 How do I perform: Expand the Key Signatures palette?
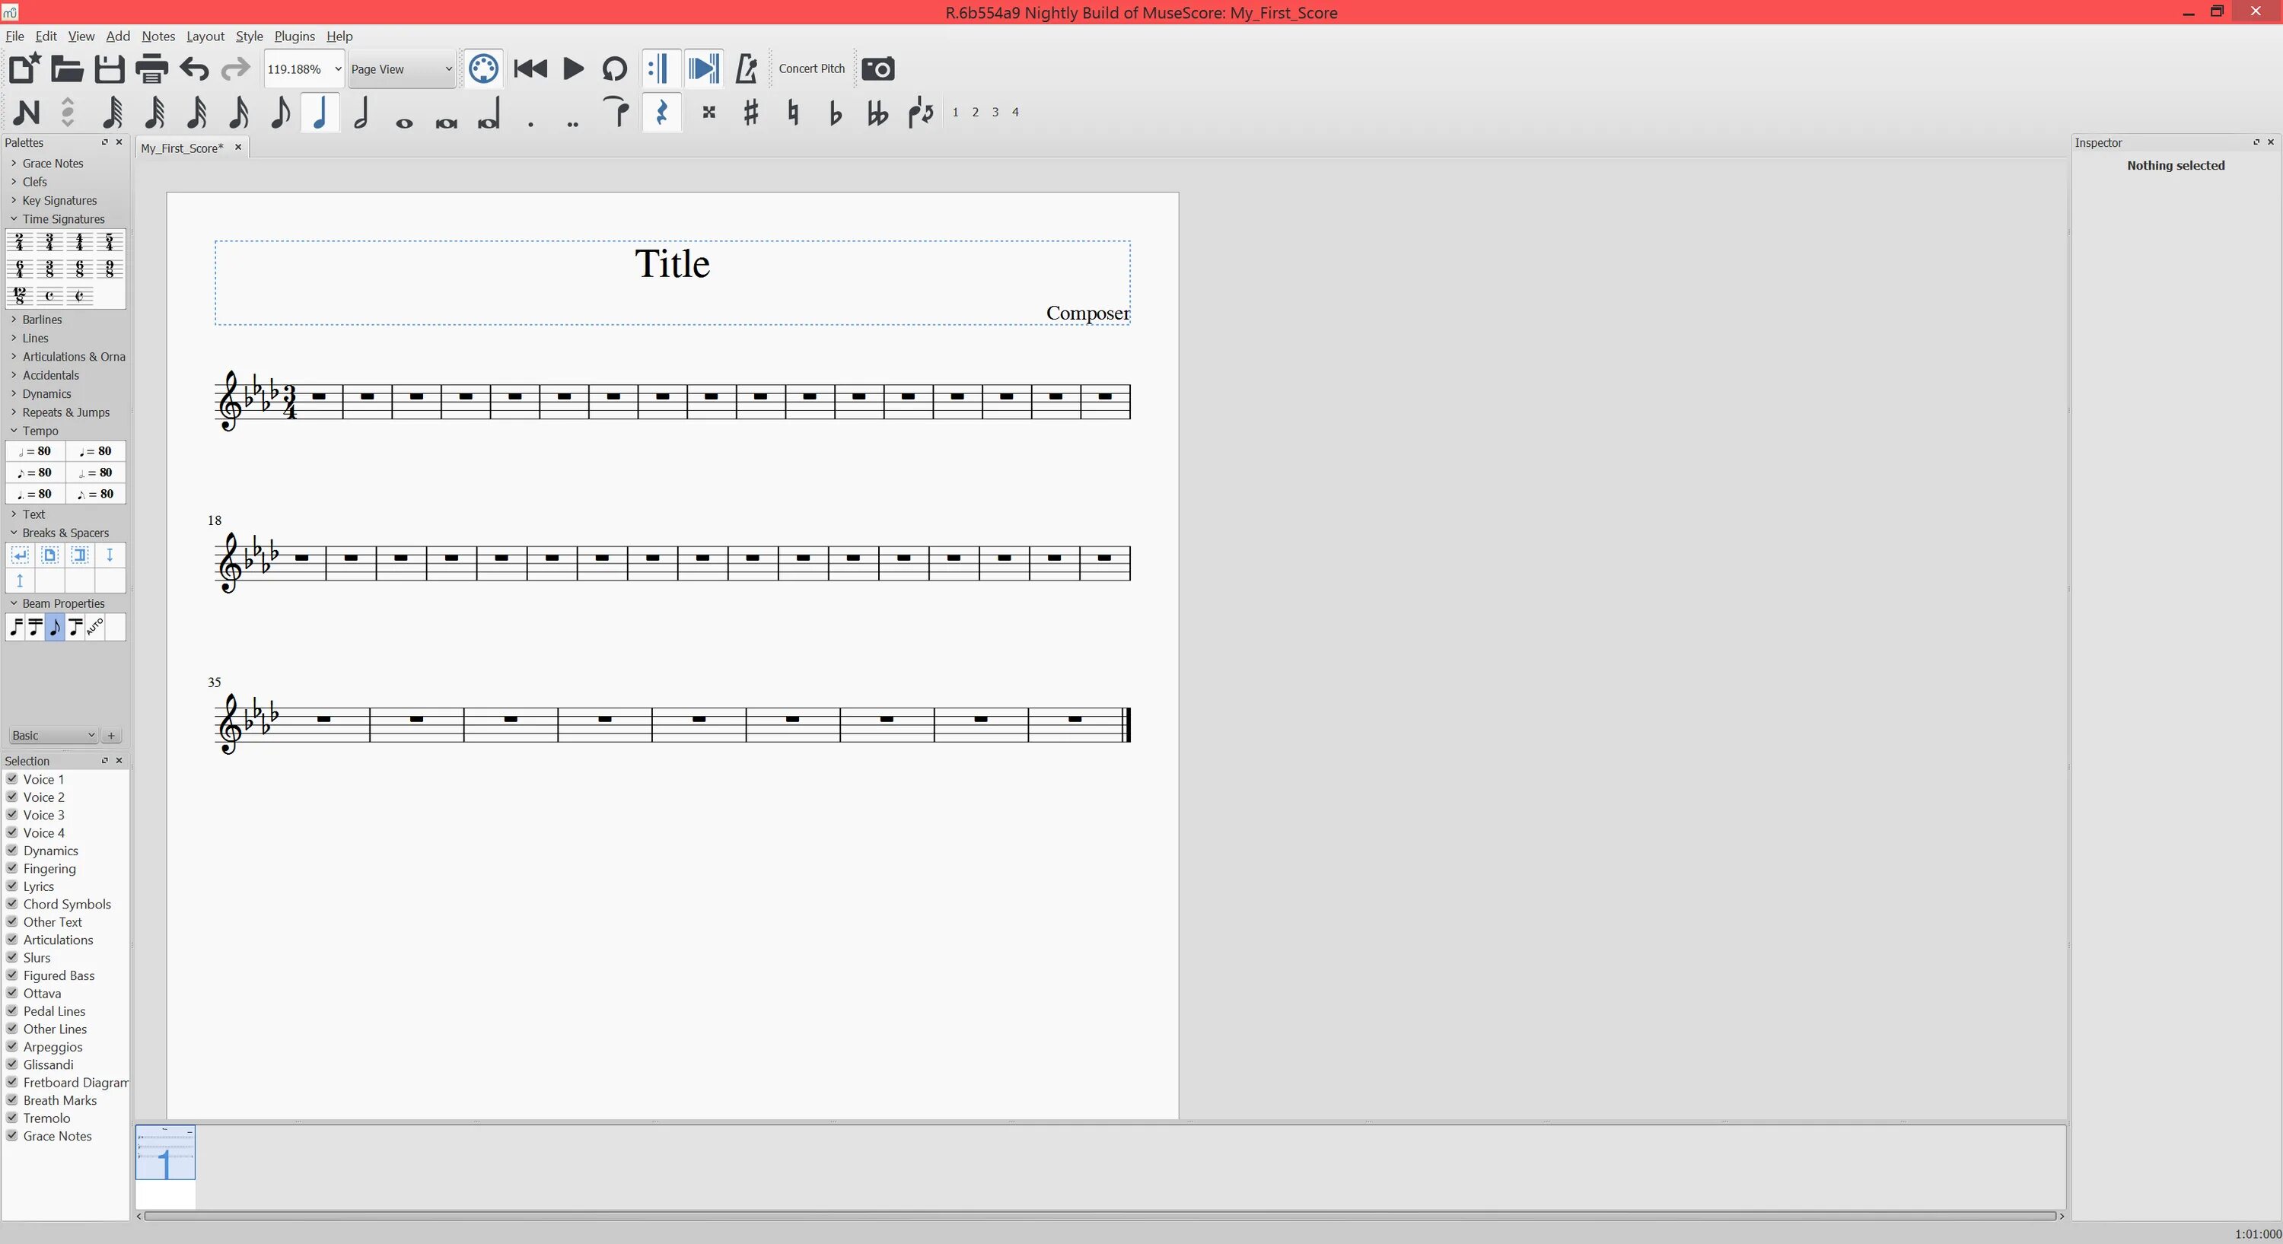[x=59, y=200]
